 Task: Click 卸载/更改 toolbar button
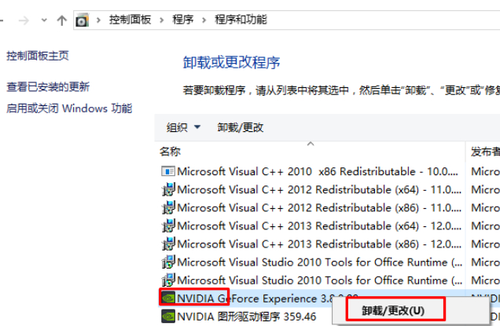click(x=241, y=127)
